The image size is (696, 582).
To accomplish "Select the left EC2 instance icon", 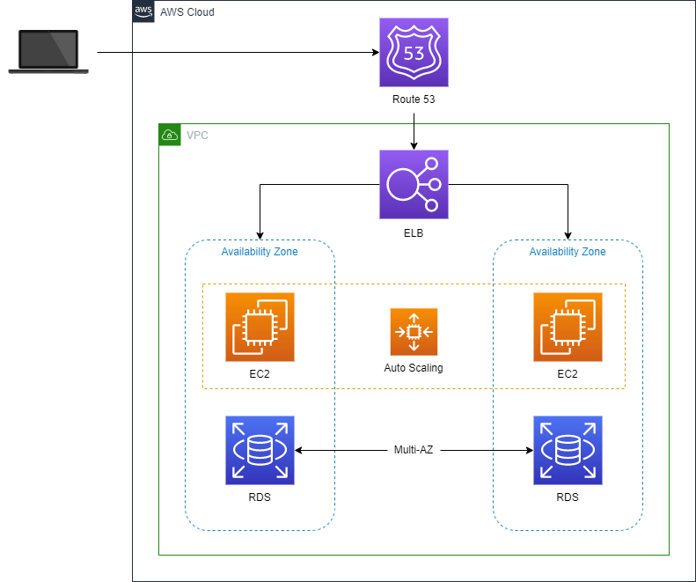I will 260,327.
